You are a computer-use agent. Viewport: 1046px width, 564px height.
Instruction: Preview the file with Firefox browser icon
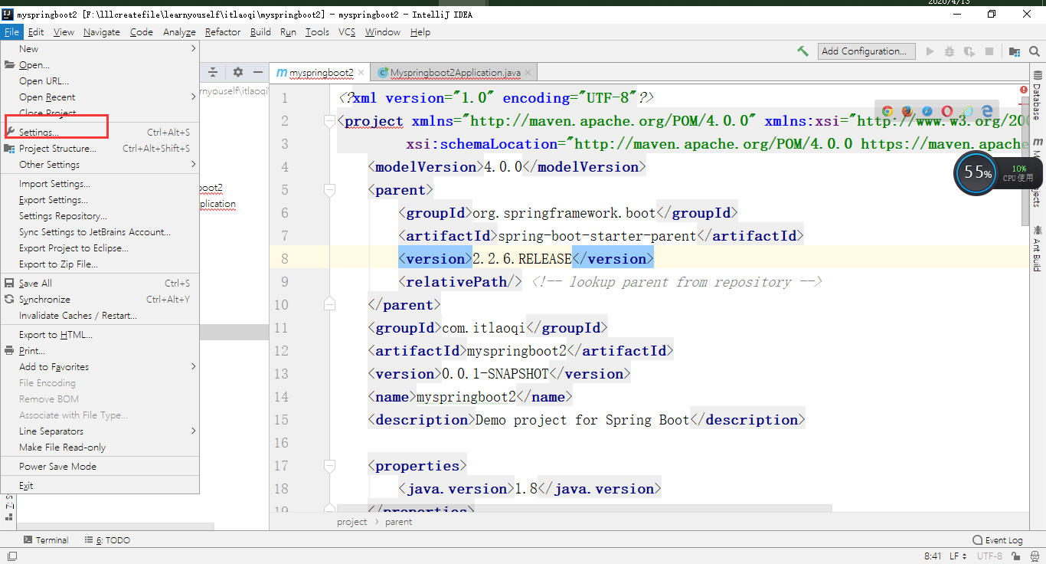[x=907, y=111]
